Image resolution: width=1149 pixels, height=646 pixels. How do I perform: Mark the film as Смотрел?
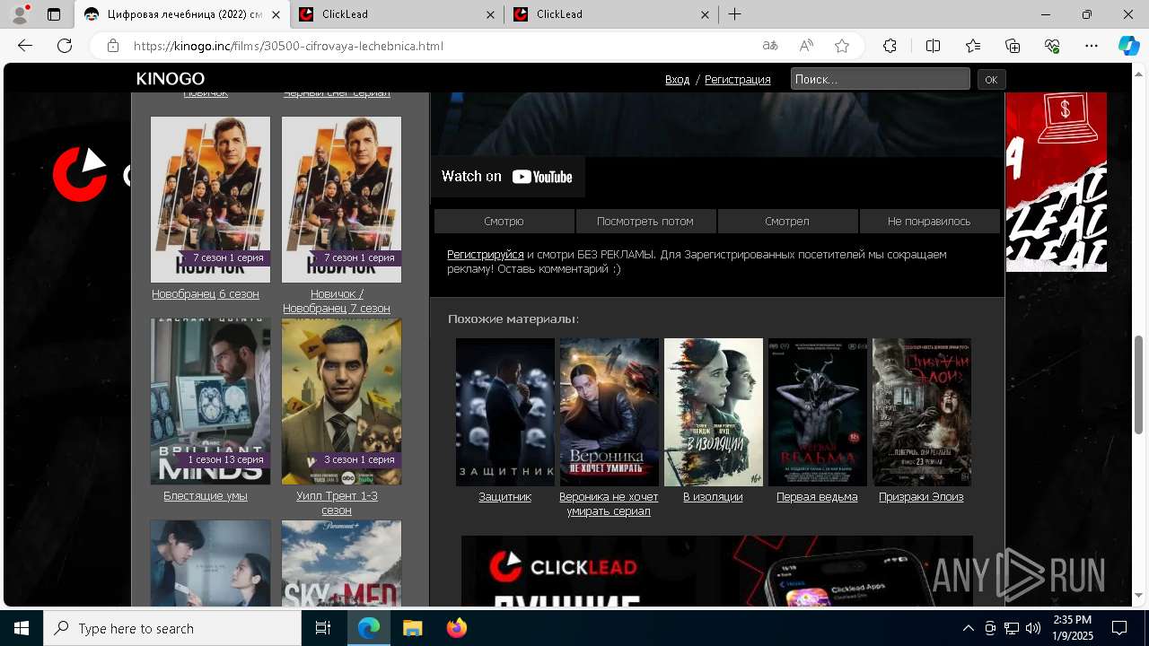(787, 221)
